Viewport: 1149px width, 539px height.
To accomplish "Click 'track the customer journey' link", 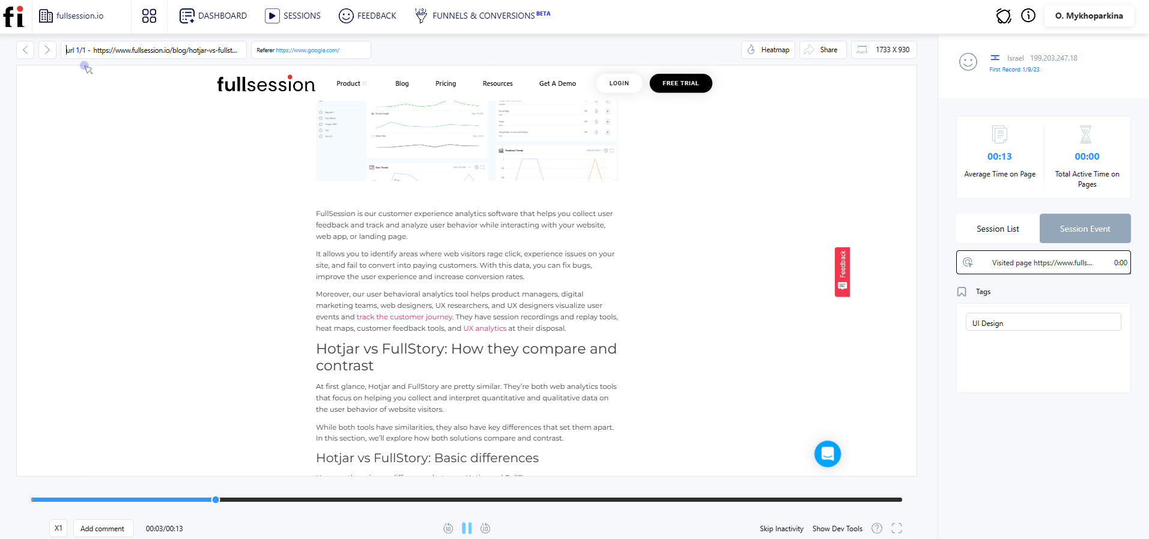I will [x=404, y=317].
